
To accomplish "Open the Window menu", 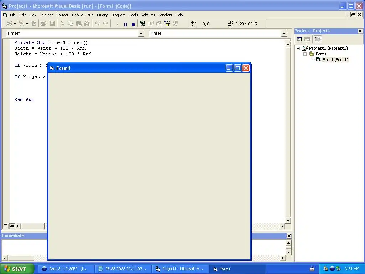I will click(x=165, y=15).
